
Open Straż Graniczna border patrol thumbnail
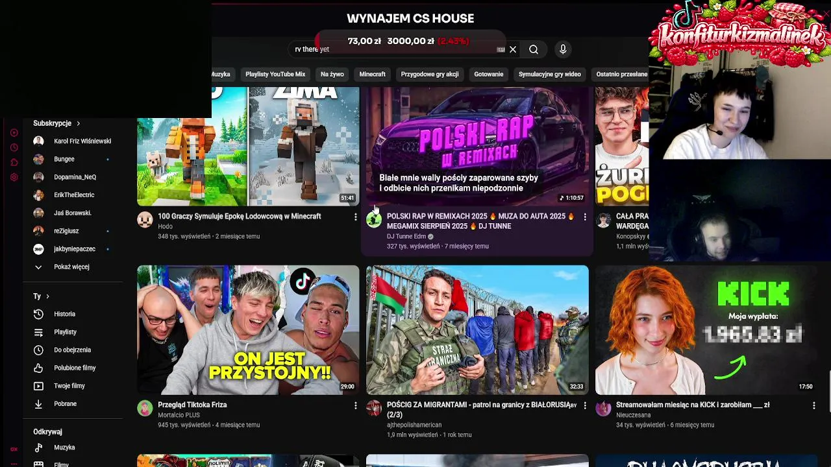477,330
